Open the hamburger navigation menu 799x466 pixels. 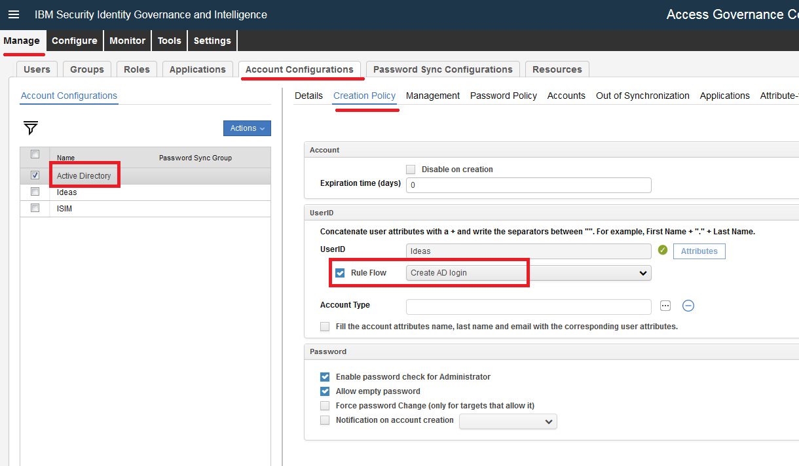[14, 14]
